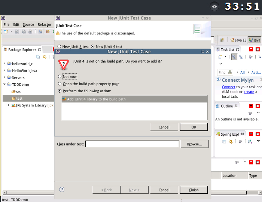Open the Spring Explorer view menu triangle
This screenshot has width=262, height=202.
(258, 141)
